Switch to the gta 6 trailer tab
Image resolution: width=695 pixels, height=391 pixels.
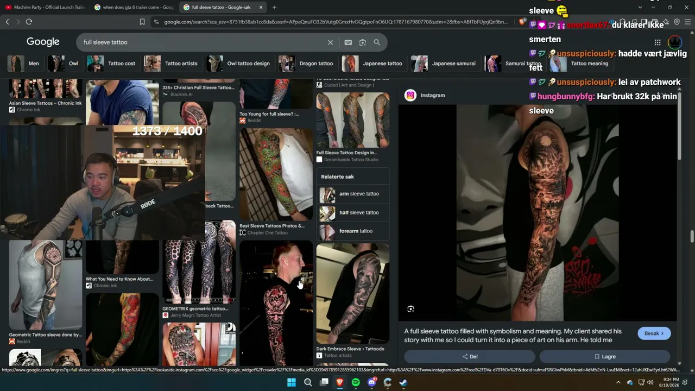[x=134, y=7]
